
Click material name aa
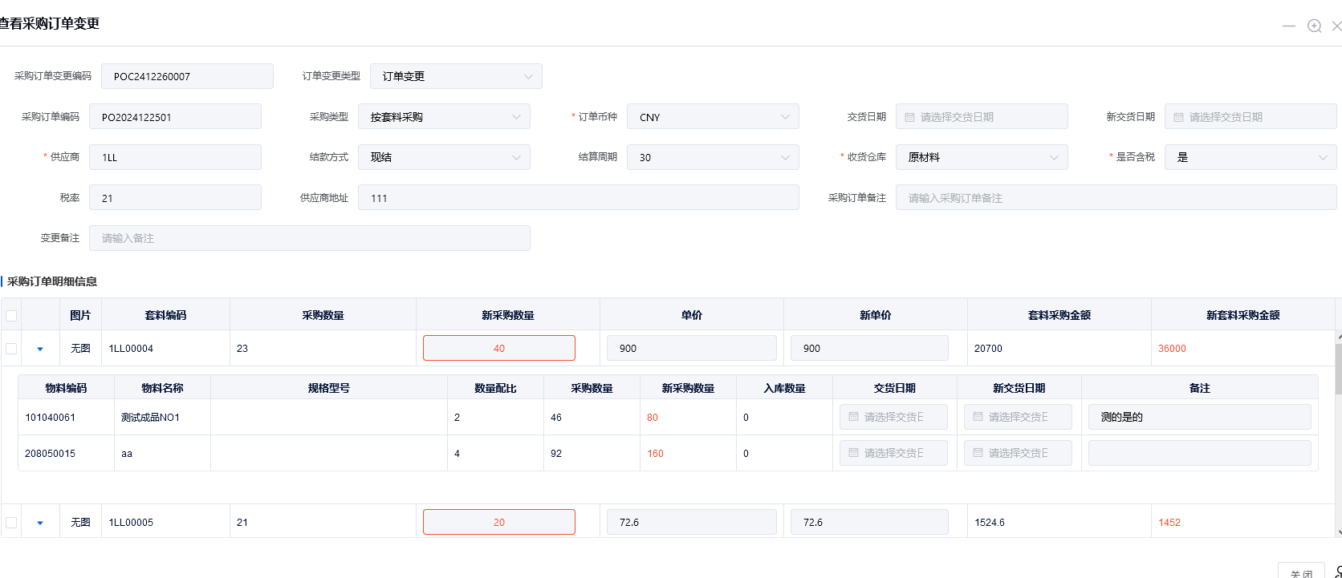[x=127, y=454]
